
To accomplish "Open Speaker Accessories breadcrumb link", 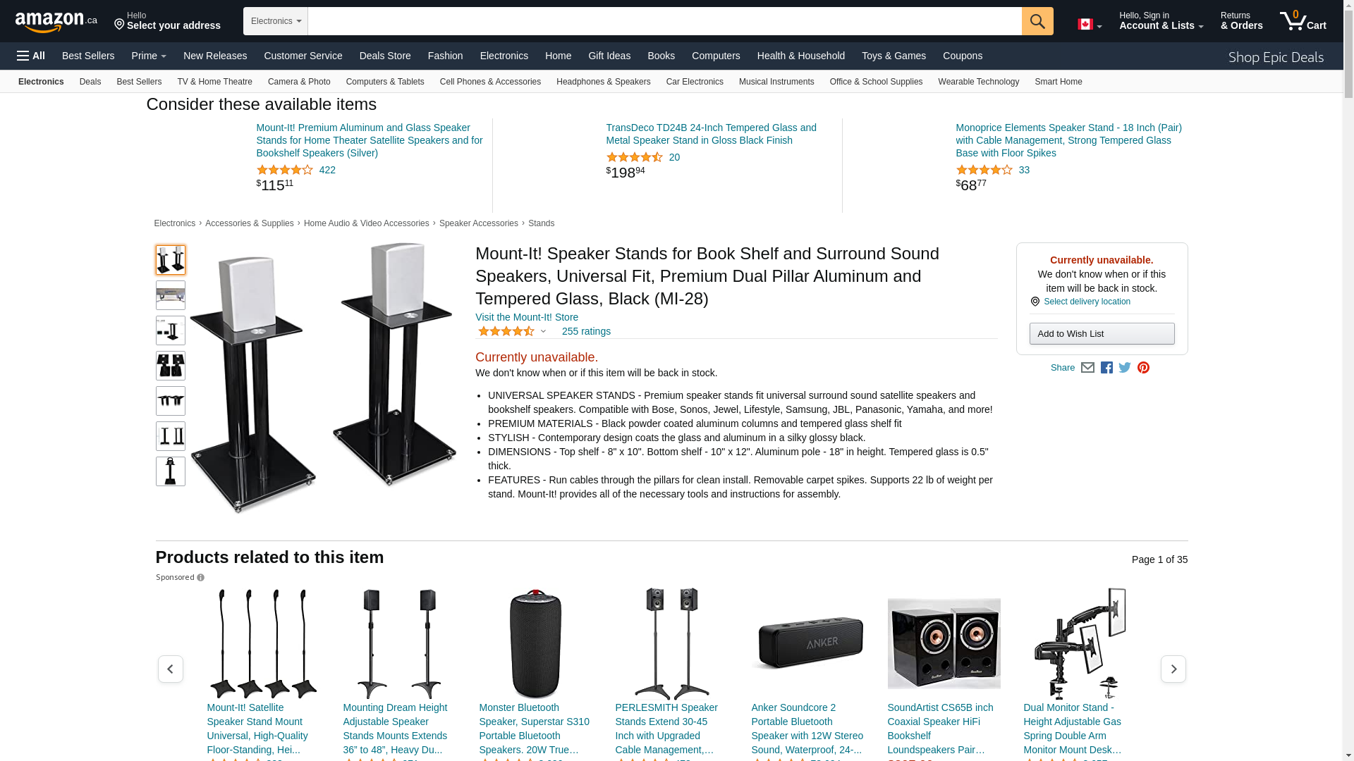I will [478, 223].
